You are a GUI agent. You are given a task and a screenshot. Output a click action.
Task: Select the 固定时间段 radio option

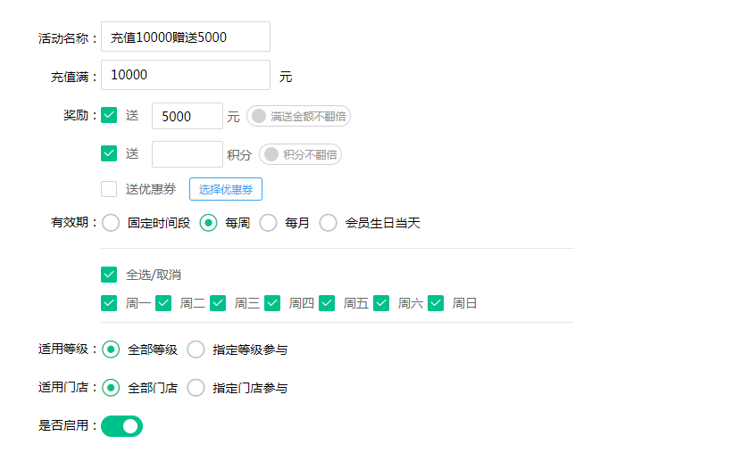coord(111,223)
